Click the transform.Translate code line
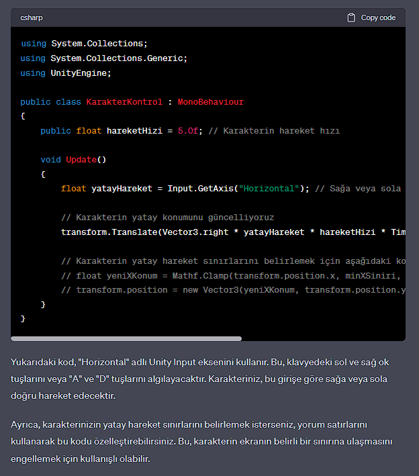The image size is (419, 476). [x=233, y=232]
